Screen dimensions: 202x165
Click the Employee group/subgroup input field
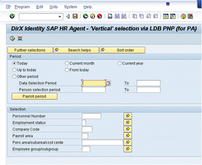86,149
